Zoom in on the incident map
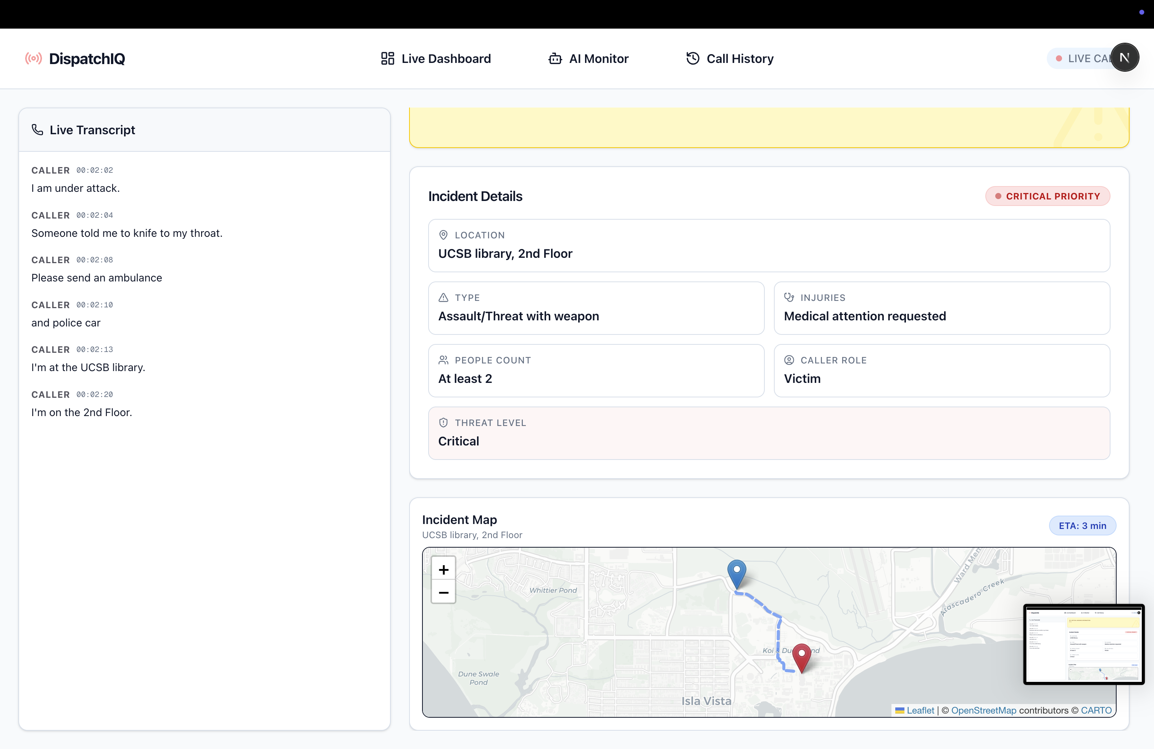The width and height of the screenshot is (1154, 749). click(x=443, y=570)
